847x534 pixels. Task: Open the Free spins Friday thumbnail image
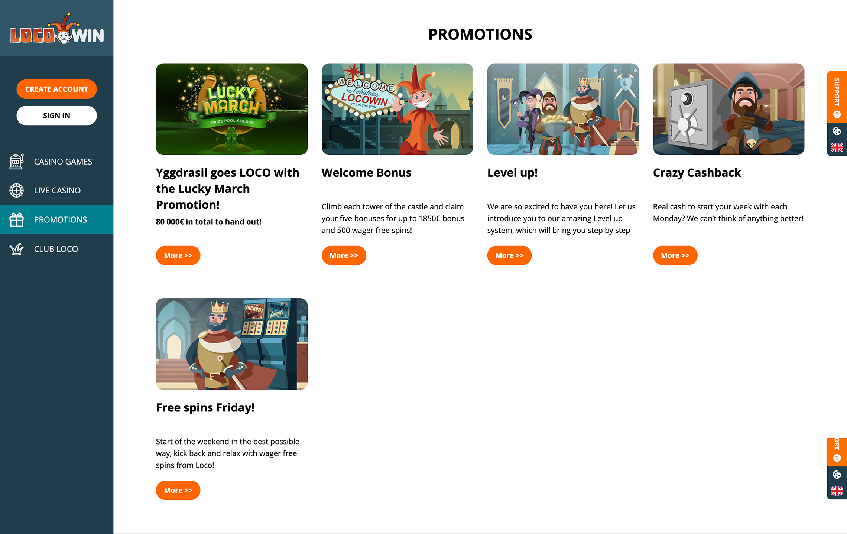click(231, 344)
